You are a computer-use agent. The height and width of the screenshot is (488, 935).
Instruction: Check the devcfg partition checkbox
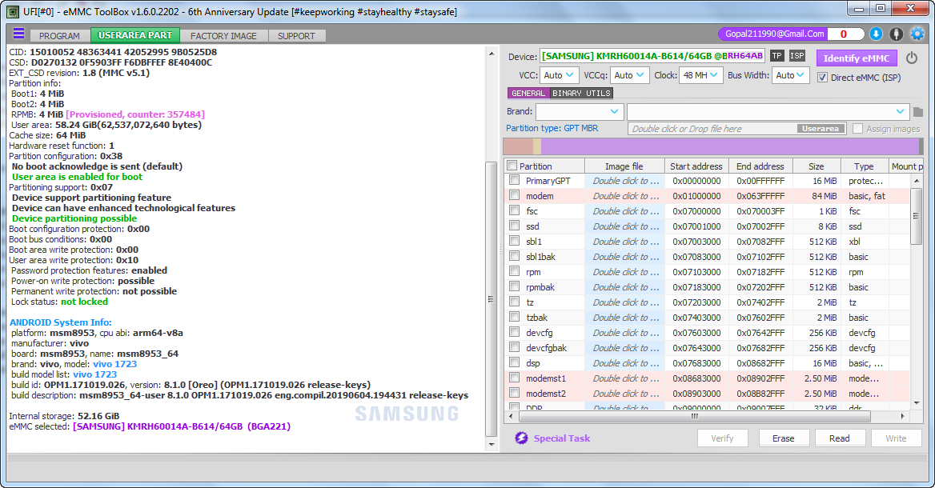coord(514,332)
